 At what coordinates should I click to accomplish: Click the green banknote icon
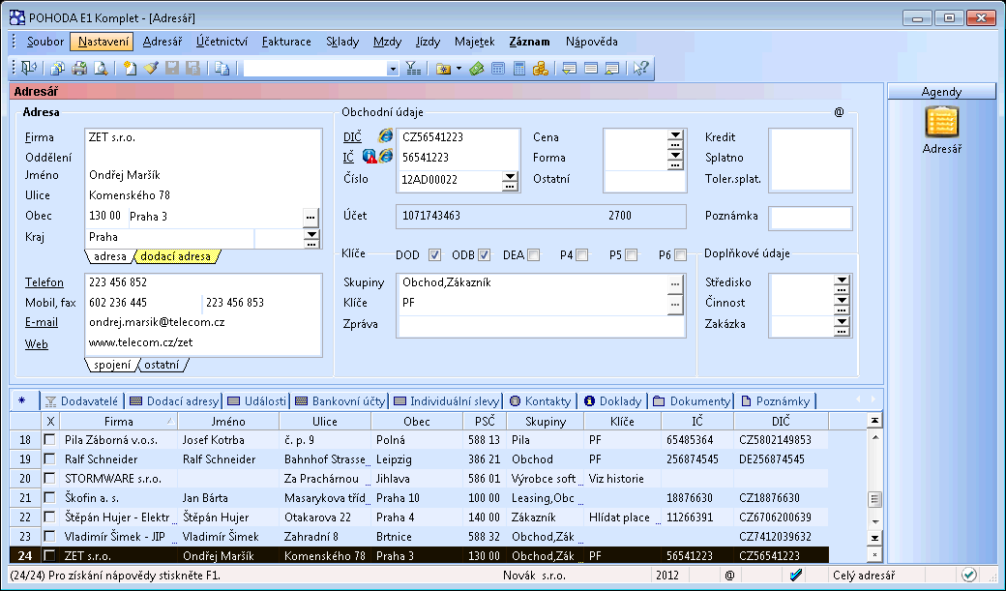477,68
